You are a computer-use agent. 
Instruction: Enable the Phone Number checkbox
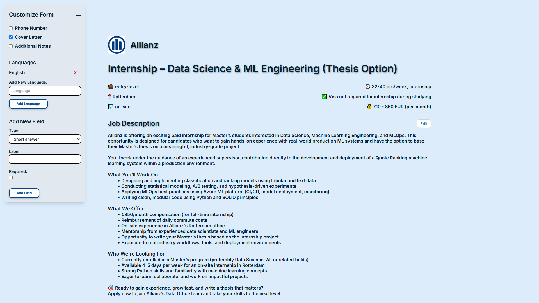point(11,28)
